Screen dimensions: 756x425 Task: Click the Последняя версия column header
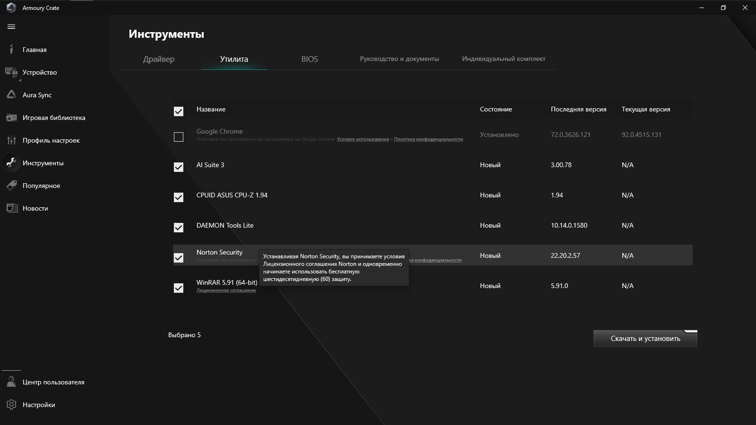[579, 109]
